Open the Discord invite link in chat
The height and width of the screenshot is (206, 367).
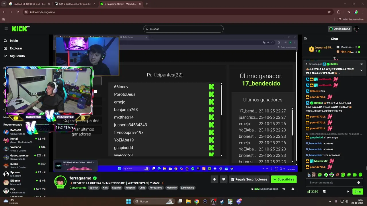pyautogui.click(x=324, y=111)
